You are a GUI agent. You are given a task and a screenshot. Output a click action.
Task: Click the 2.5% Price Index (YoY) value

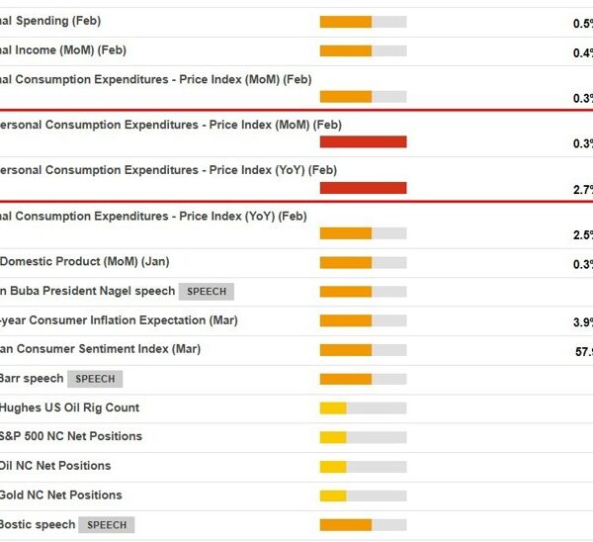coord(582,235)
